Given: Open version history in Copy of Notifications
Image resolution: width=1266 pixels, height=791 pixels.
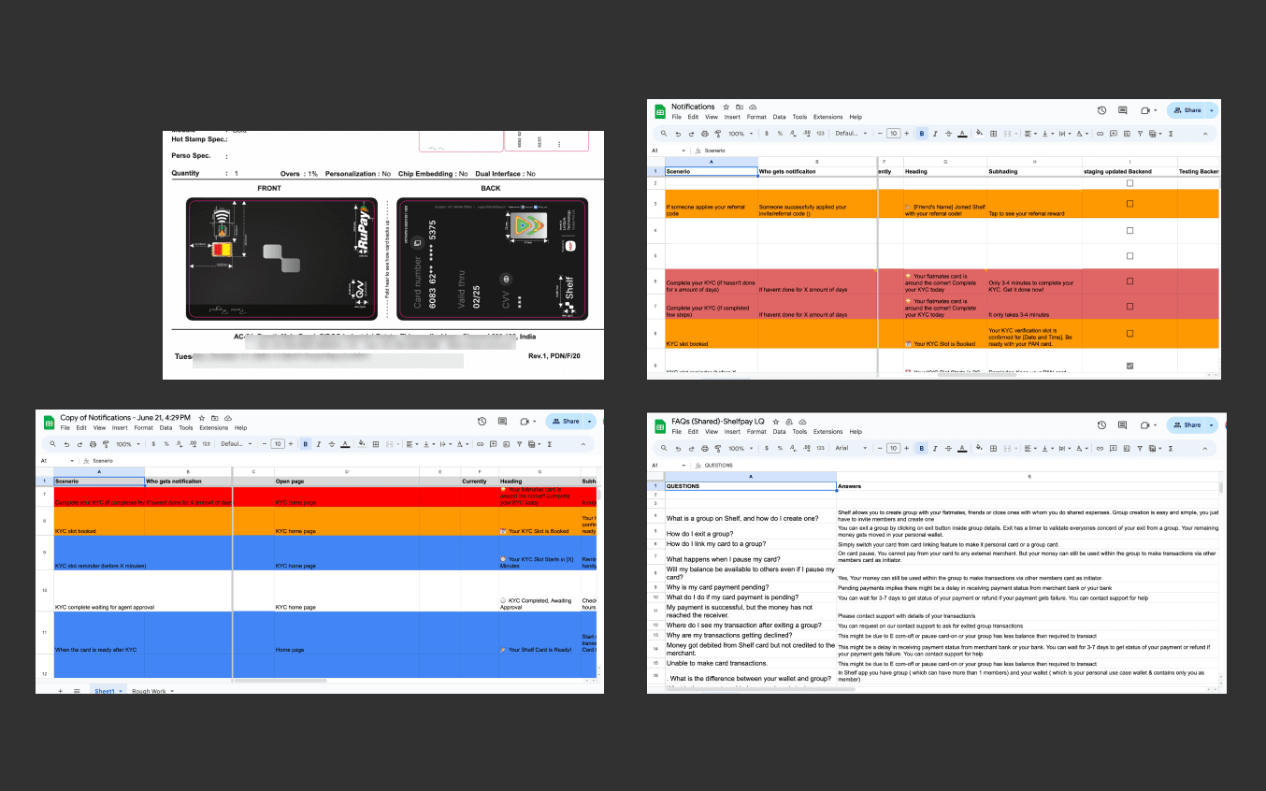Looking at the screenshot, I should 482,421.
